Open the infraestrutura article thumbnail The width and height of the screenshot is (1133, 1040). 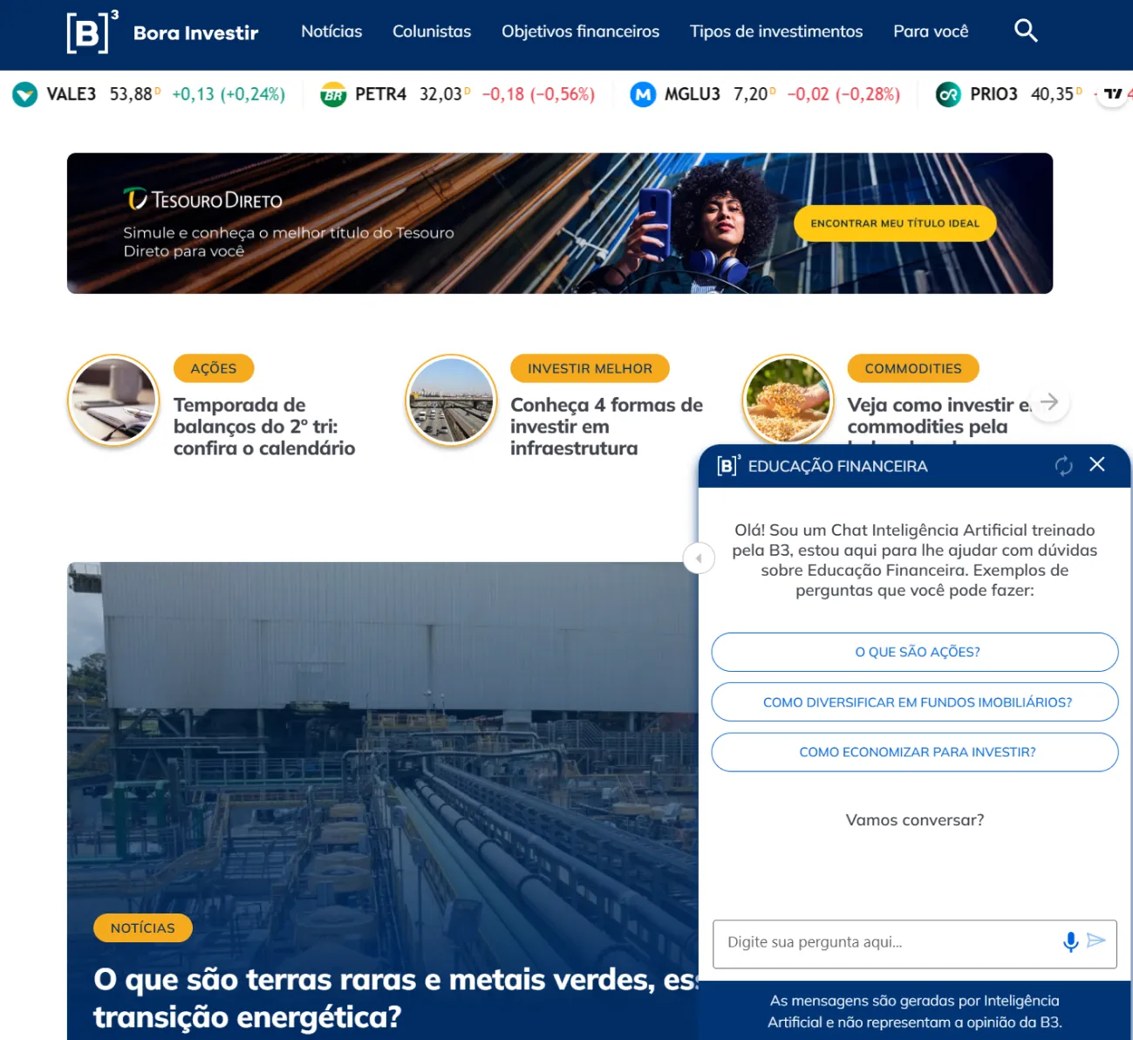tap(451, 400)
